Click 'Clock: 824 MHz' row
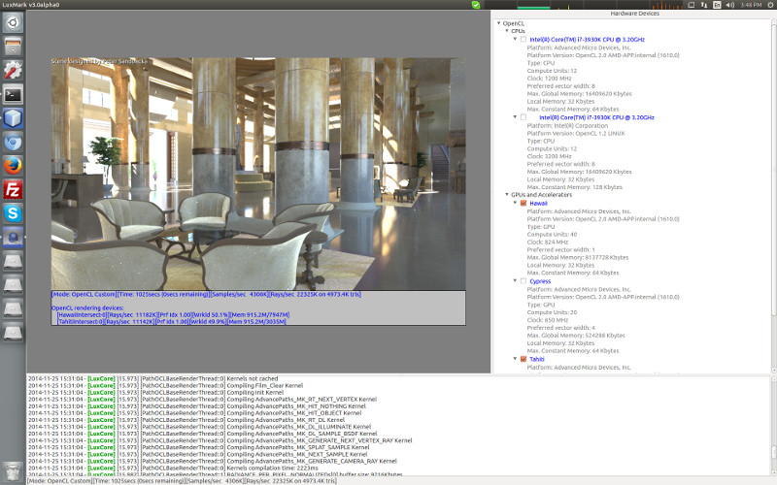The height and width of the screenshot is (485, 777). pyautogui.click(x=548, y=242)
